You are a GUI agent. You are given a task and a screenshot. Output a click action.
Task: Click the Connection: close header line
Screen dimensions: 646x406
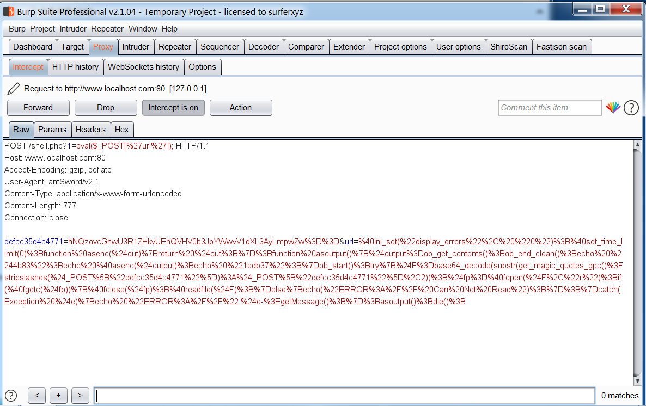(x=36, y=217)
